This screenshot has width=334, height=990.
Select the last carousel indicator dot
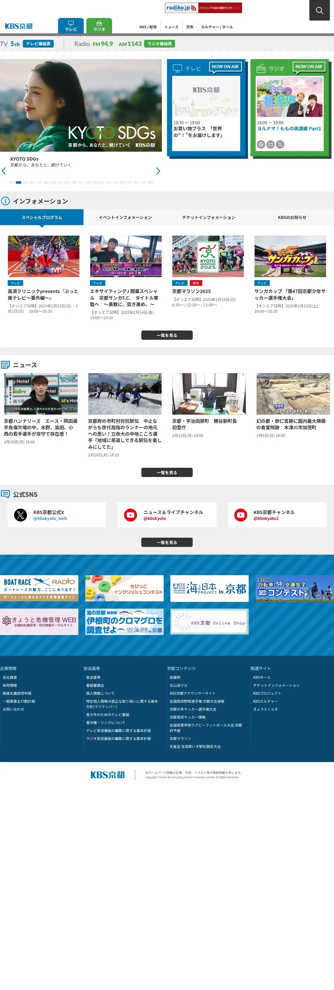150,182
